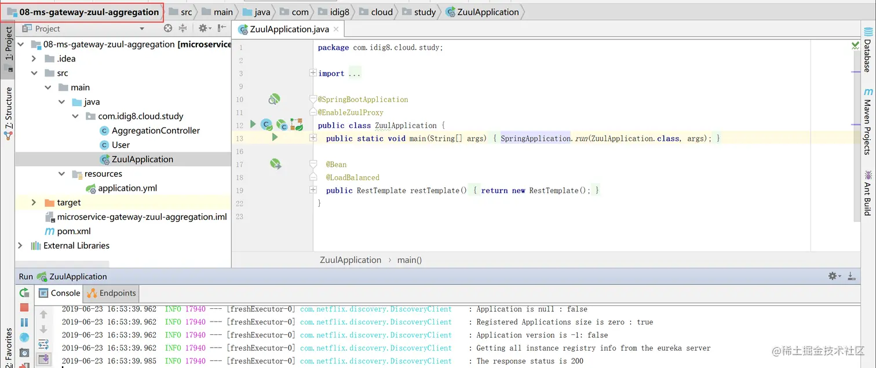Open the 7: Structure side tab
The image size is (876, 368).
tap(8, 113)
